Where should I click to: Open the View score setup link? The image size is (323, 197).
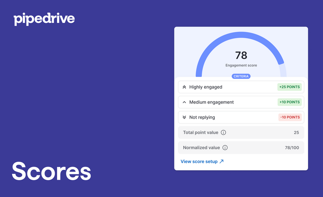click(x=199, y=162)
